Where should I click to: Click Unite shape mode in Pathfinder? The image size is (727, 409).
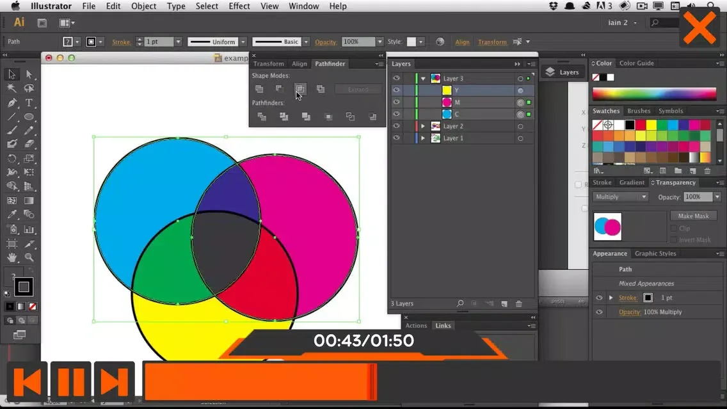(259, 88)
